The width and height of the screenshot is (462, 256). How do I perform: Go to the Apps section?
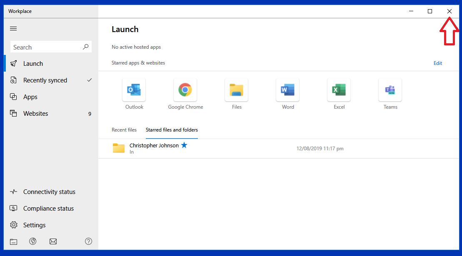pos(51,97)
